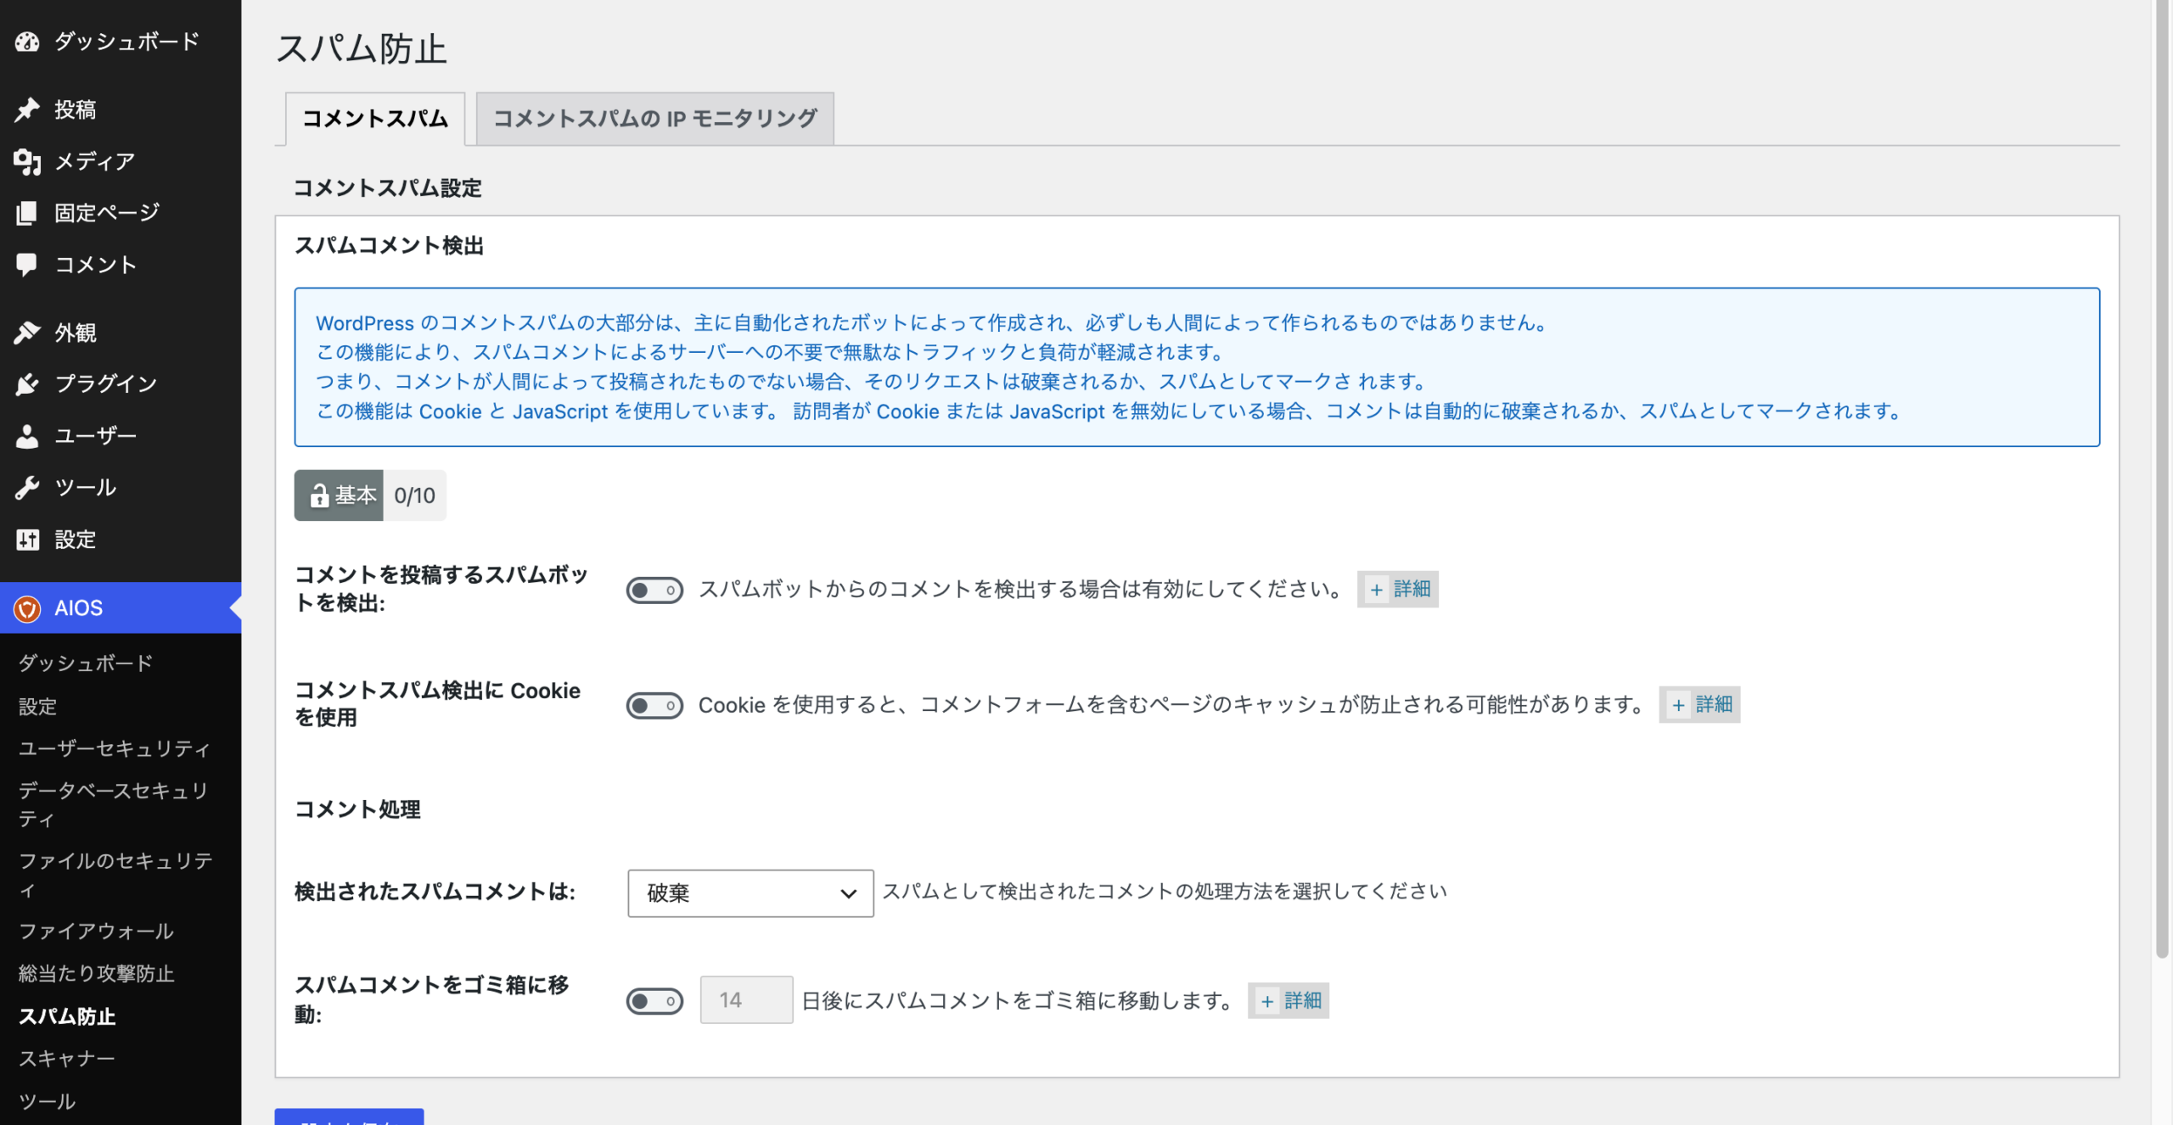Open データベースセキュリティ submenu item
This screenshot has width=2173, height=1125.
click(x=115, y=804)
